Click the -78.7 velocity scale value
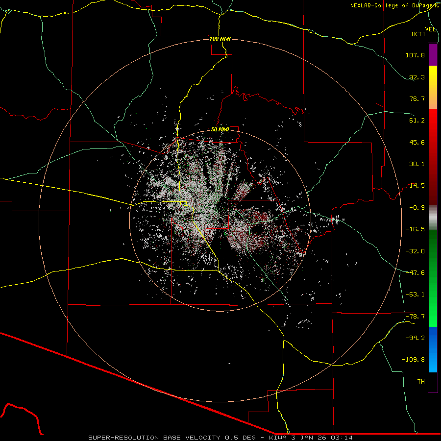The height and width of the screenshot is (441, 441). [415, 317]
